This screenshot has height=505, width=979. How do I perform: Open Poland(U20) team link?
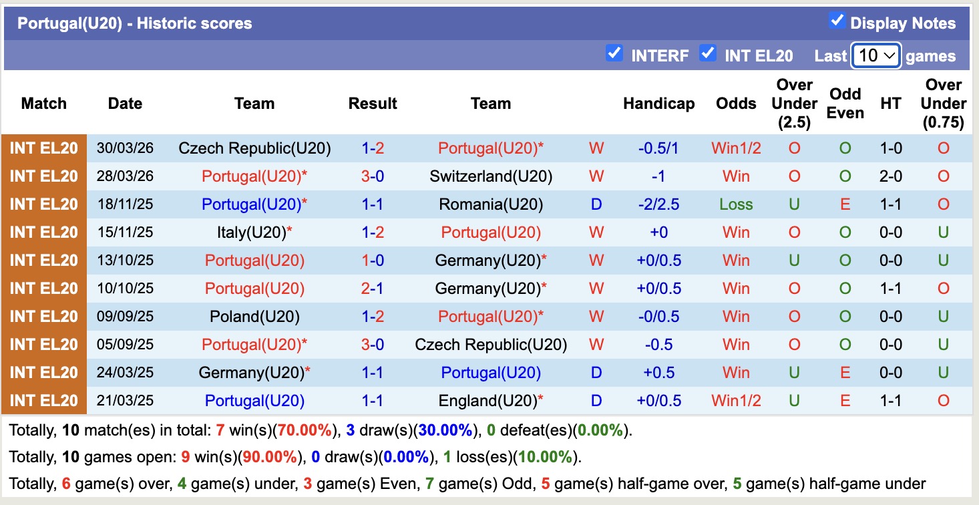254,317
